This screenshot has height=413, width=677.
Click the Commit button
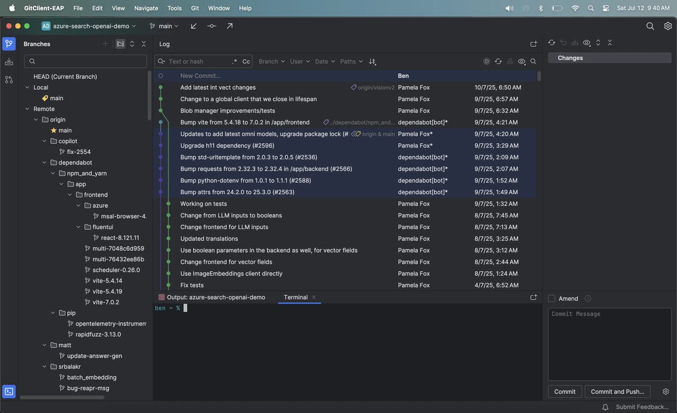pos(565,392)
